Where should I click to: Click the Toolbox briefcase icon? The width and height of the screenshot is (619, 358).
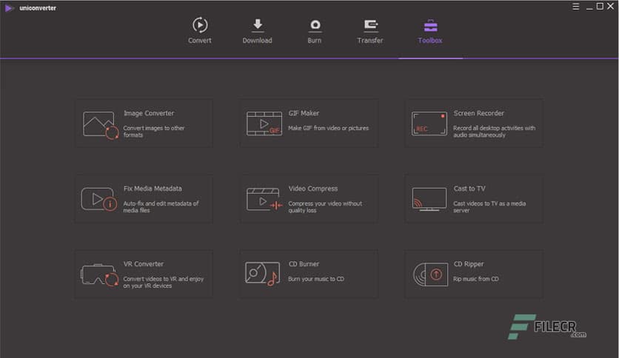pos(430,25)
